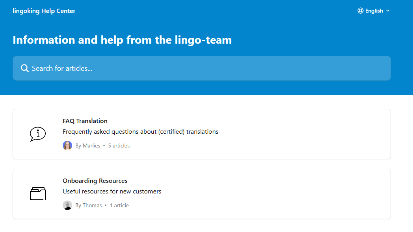413x232 pixels.
Task: Click the info speech bubble icon
Action: click(x=38, y=134)
